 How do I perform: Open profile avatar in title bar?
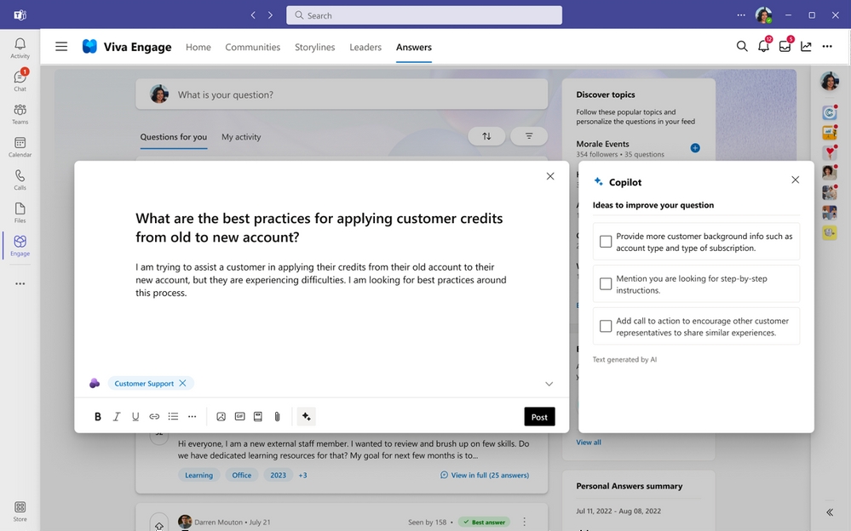pyautogui.click(x=763, y=15)
